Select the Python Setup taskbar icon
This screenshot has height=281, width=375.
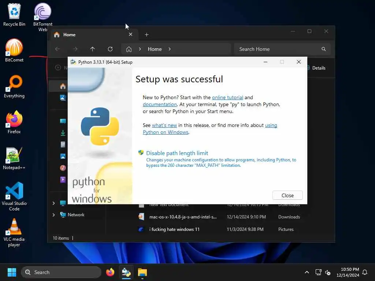(x=126, y=272)
